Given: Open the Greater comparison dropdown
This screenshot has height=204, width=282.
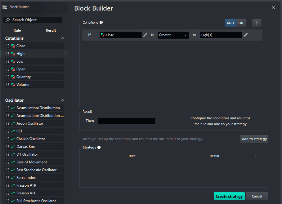Looking at the screenshot, I should pos(173,35).
